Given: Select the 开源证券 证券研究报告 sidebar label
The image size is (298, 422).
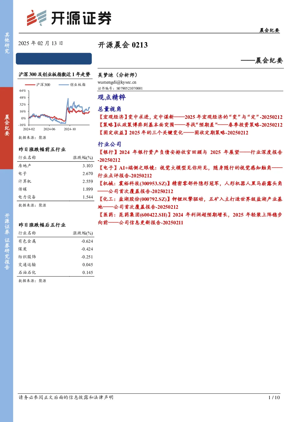Looking at the screenshot, I should point(7,242).
